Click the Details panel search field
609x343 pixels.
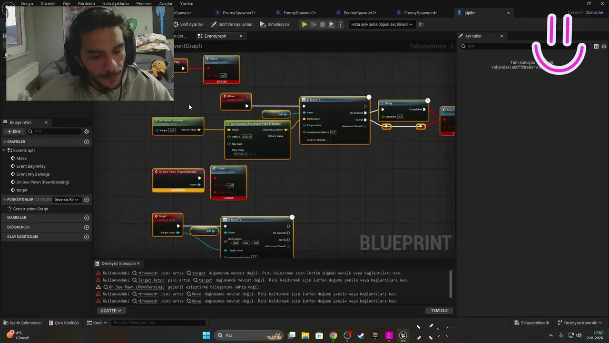coord(524,46)
